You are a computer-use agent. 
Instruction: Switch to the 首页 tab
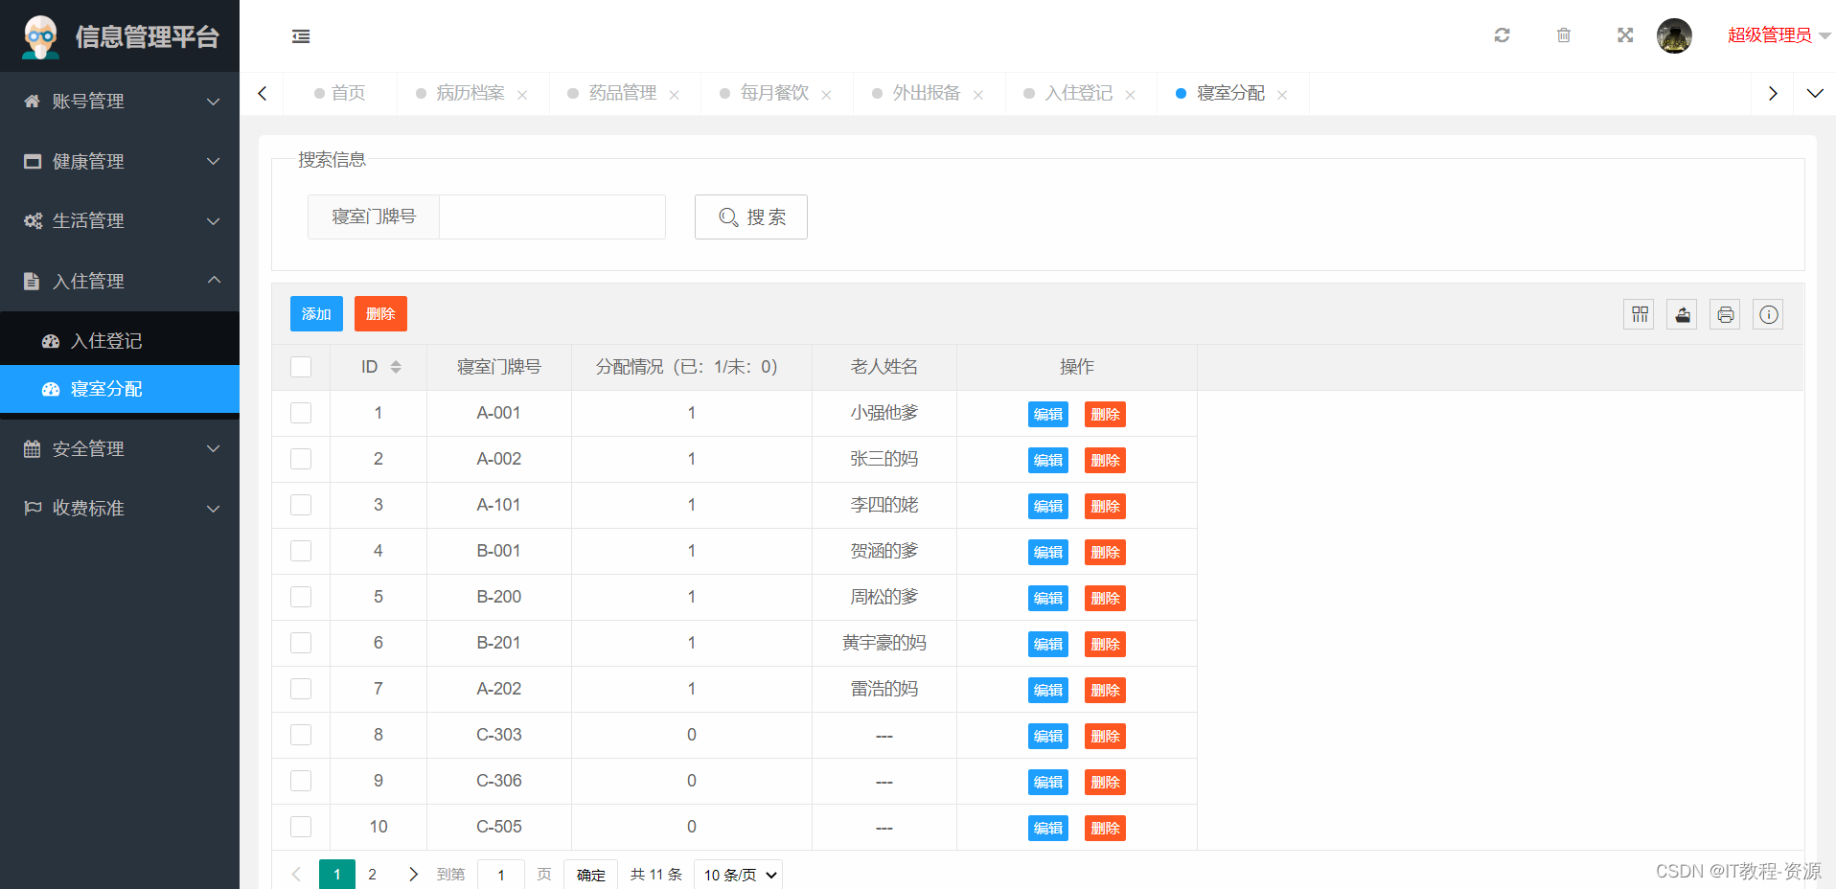[x=339, y=93]
